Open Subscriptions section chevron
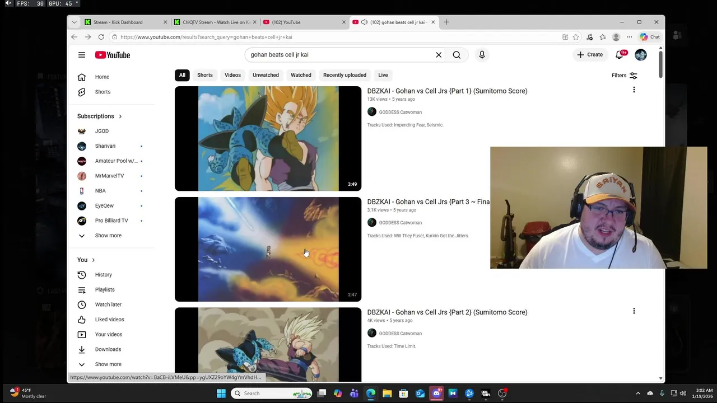 pyautogui.click(x=120, y=116)
